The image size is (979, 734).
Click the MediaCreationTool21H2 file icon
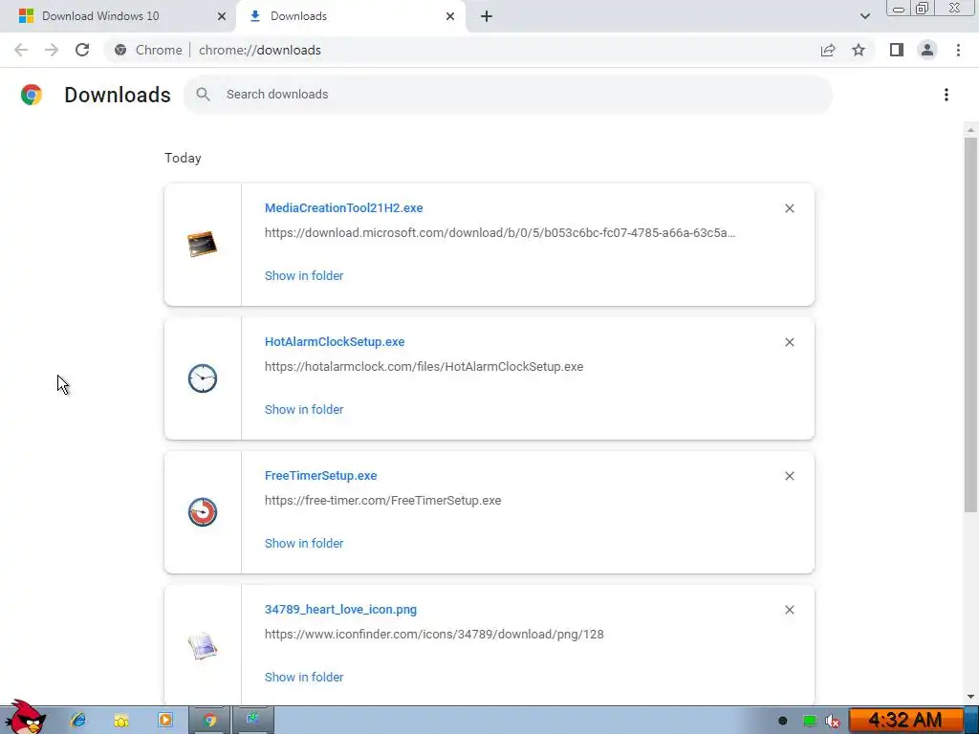203,244
